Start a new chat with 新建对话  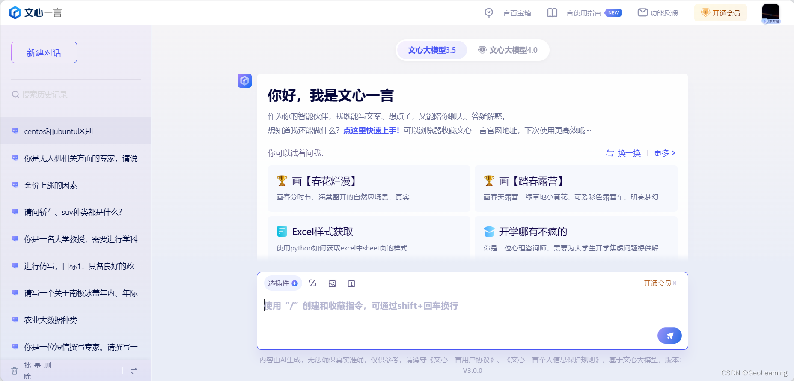click(44, 52)
